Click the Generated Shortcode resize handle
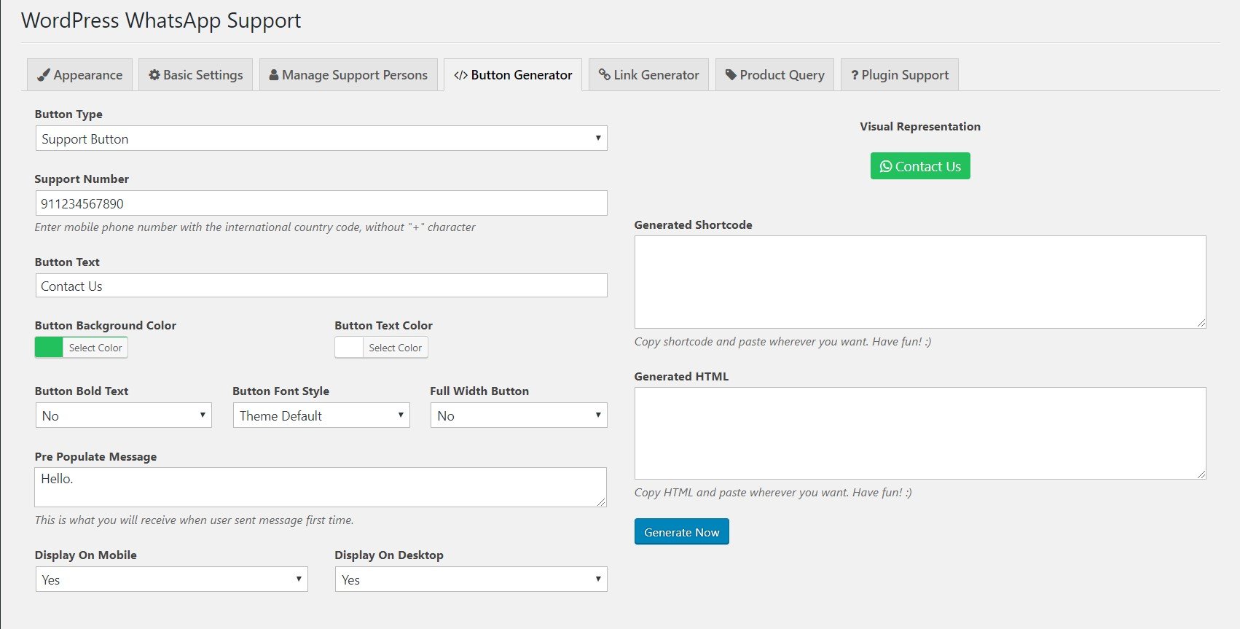The image size is (1240, 629). tap(1201, 324)
